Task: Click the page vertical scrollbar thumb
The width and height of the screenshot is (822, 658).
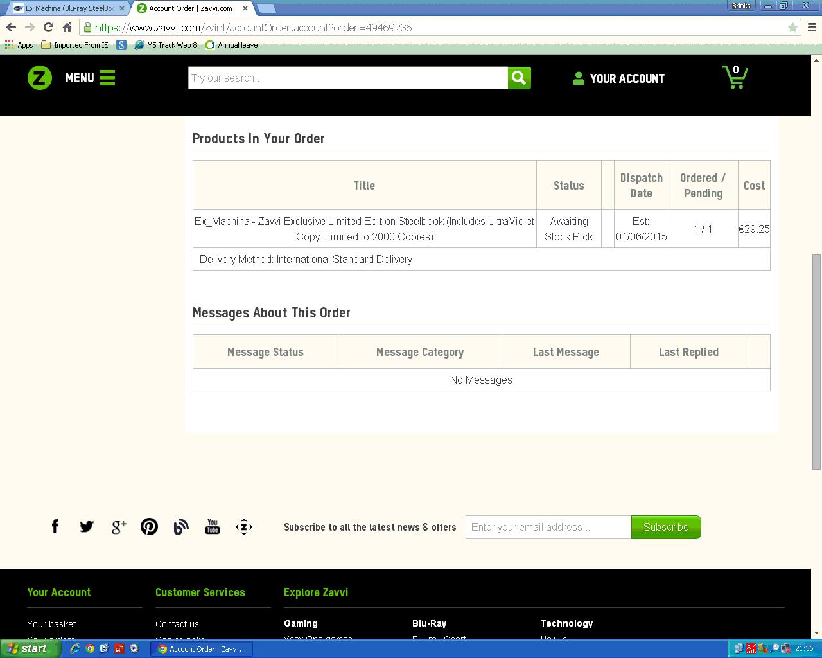Action: 816,362
